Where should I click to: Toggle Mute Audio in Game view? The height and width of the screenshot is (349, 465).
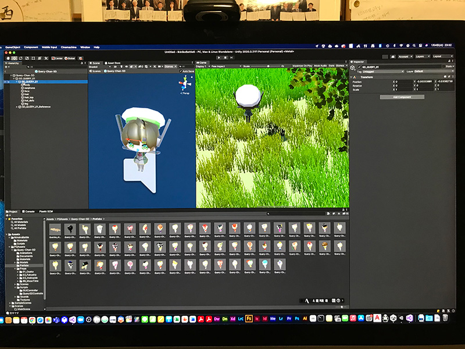click(x=320, y=66)
